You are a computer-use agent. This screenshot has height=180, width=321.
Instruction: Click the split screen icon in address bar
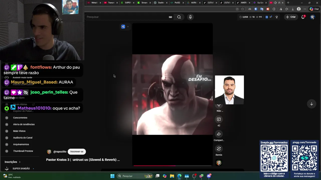[x=237, y=9]
